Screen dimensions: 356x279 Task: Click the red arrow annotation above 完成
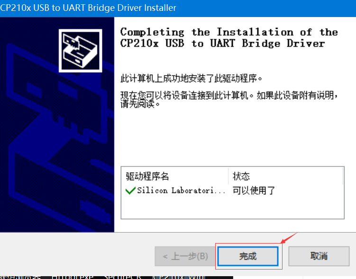(x=289, y=238)
